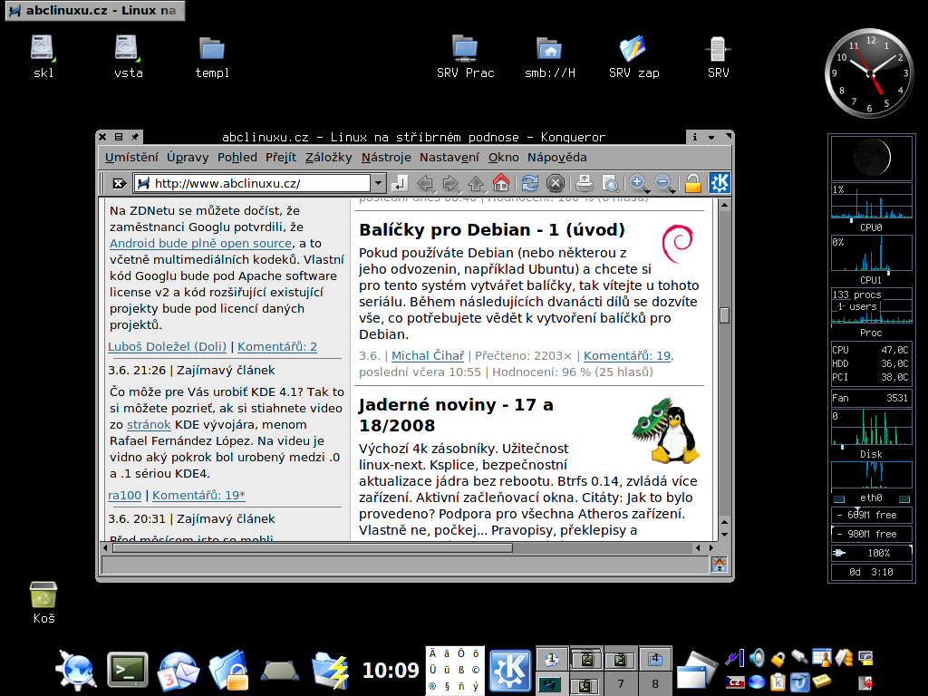
Task: Open the Pohled menu
Action: (x=237, y=158)
